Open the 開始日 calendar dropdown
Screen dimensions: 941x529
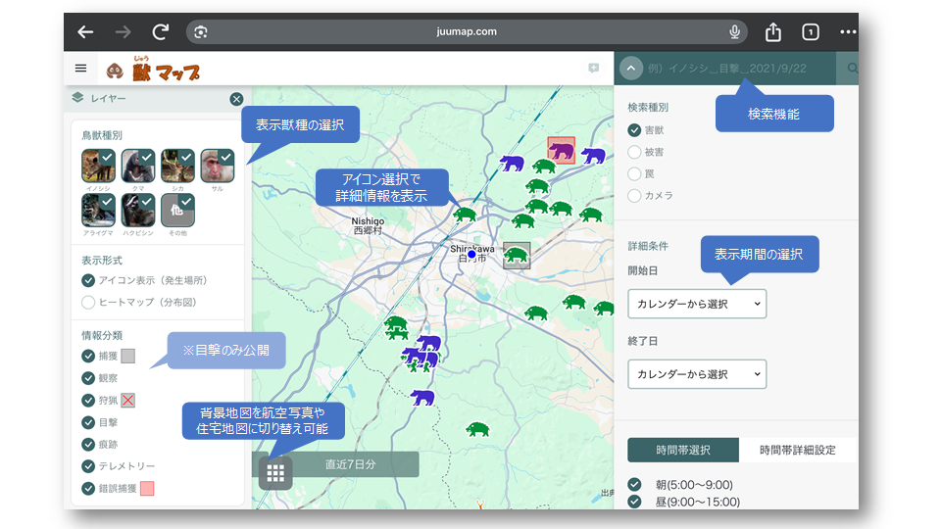coord(697,304)
